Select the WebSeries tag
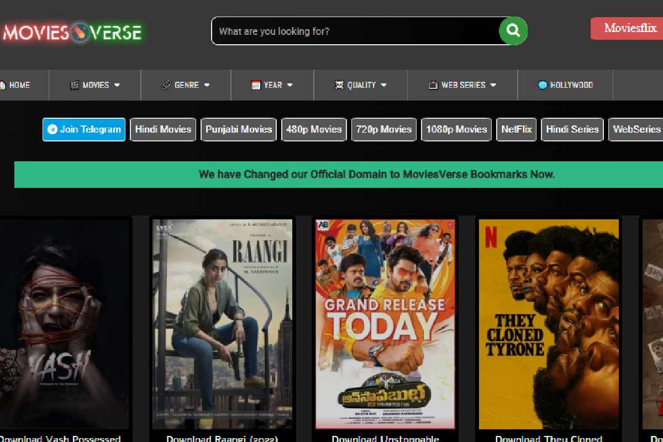This screenshot has height=442, width=663. tap(636, 129)
